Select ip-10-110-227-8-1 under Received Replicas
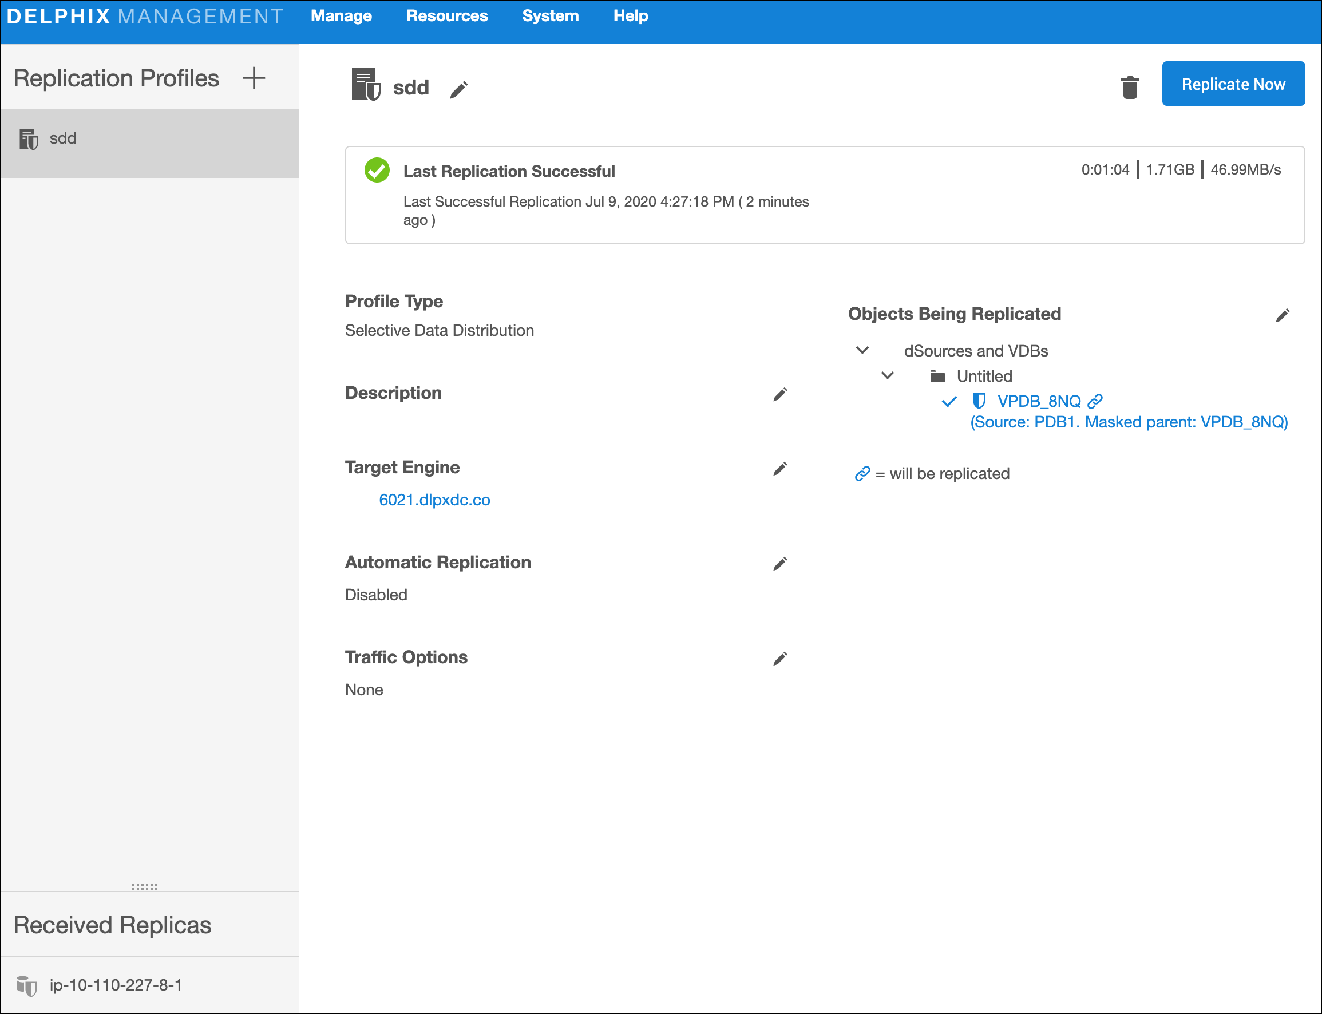 pos(116,985)
